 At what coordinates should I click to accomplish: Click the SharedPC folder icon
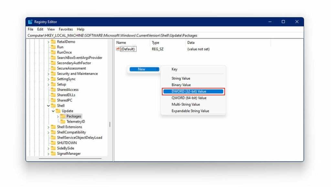pyautogui.click(x=53, y=100)
